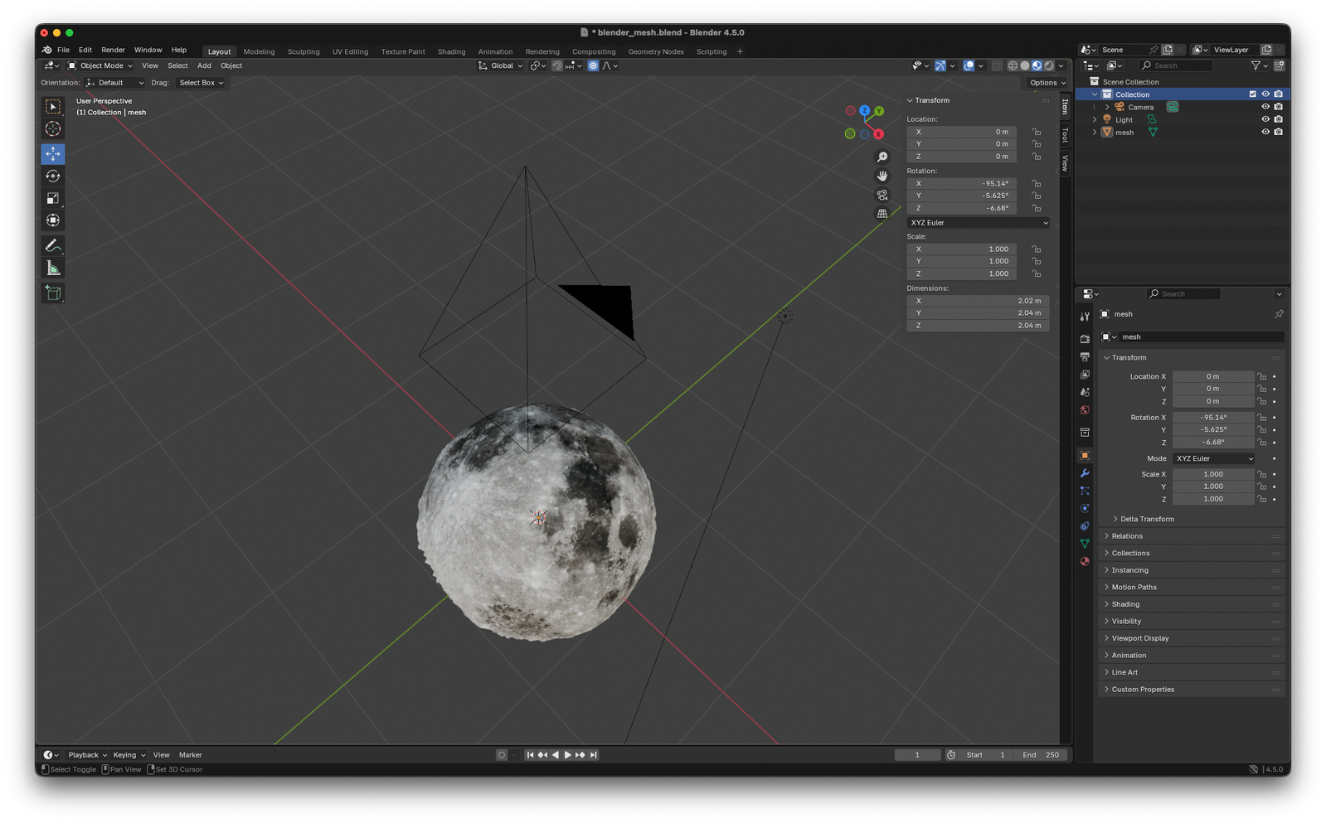Click the End frame 250 field
This screenshot has width=1326, height=823.
(x=1042, y=755)
